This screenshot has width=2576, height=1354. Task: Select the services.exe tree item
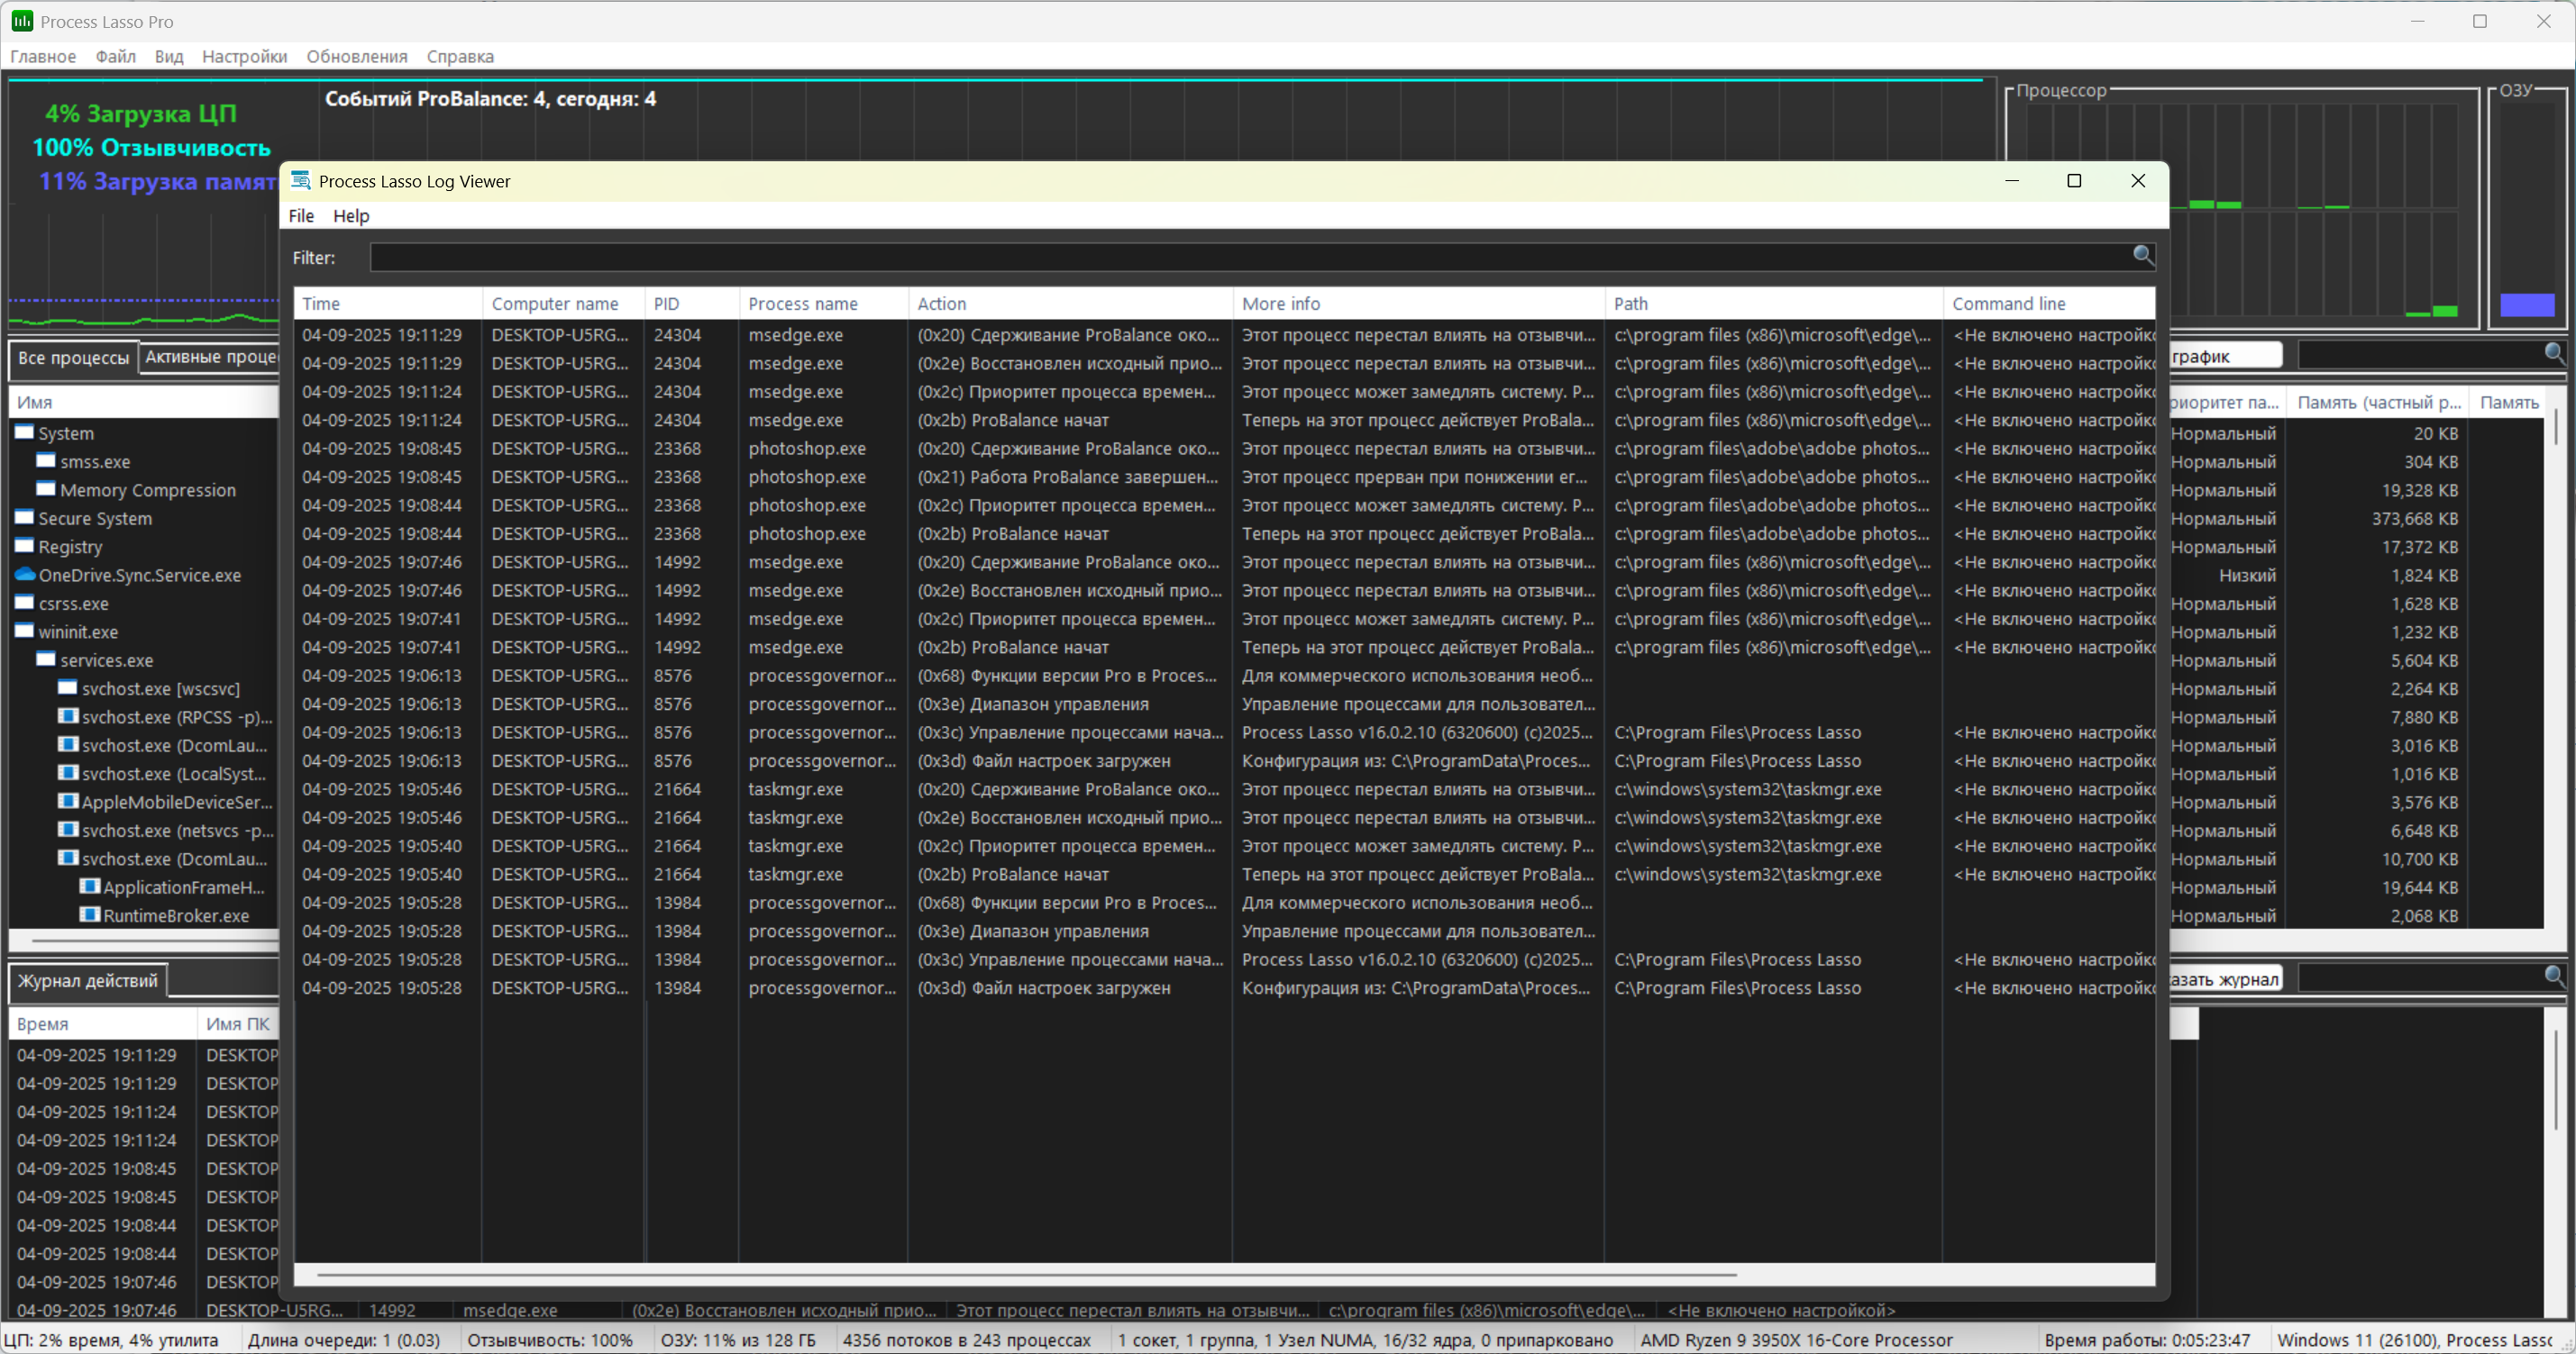(106, 660)
